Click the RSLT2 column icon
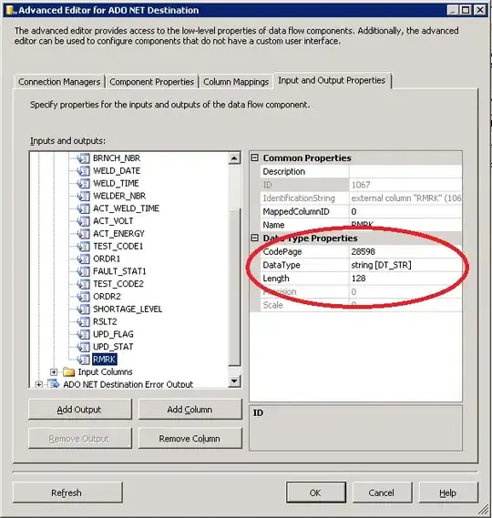 click(83, 321)
